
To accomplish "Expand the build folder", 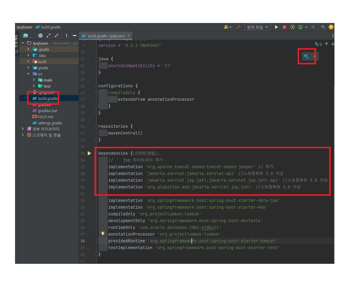I will (28, 61).
